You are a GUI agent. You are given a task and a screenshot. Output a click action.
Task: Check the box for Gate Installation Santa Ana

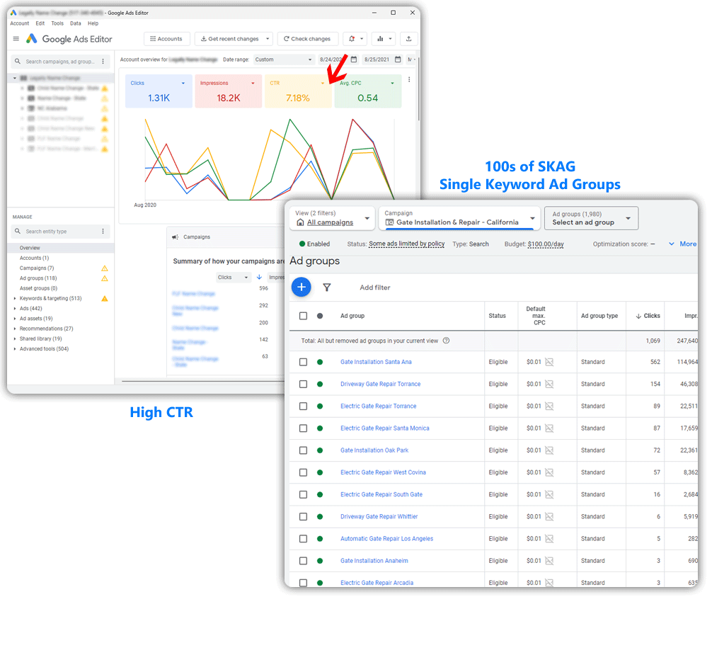point(303,362)
